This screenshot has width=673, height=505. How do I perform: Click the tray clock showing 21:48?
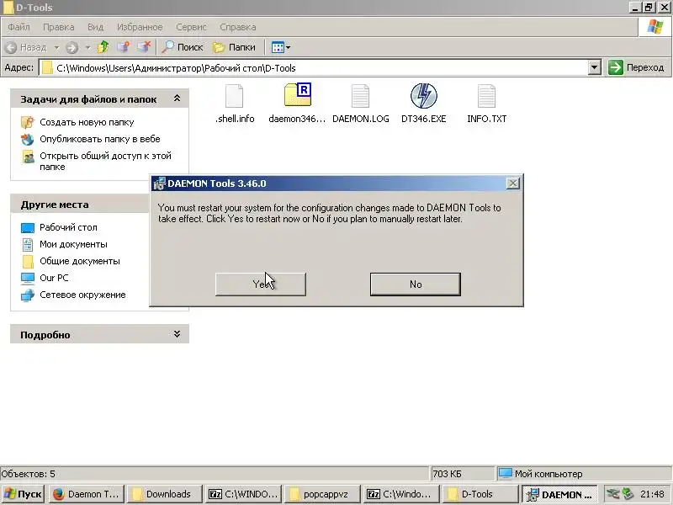click(x=652, y=494)
